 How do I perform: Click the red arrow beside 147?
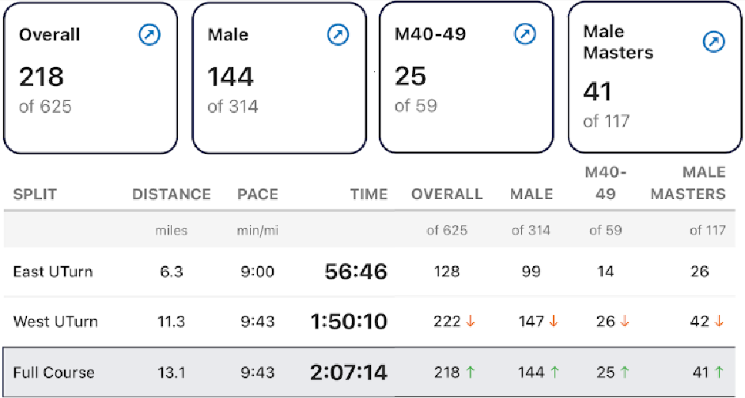point(553,321)
